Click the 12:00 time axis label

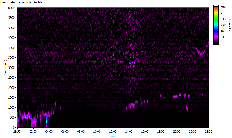[113, 132]
